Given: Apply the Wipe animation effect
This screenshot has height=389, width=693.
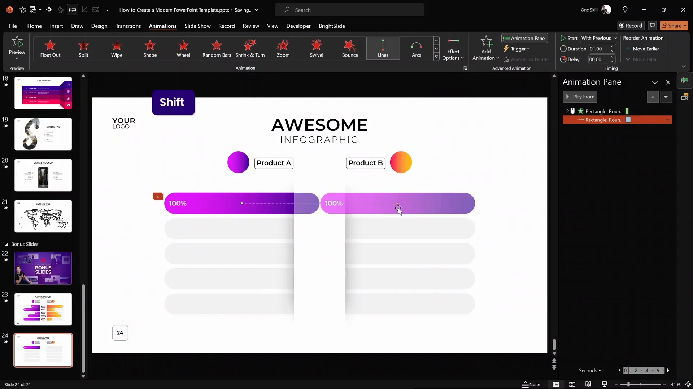Looking at the screenshot, I should pyautogui.click(x=117, y=48).
